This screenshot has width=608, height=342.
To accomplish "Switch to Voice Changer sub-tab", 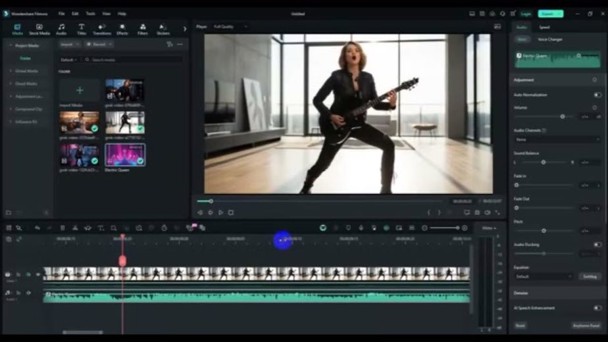I will pyautogui.click(x=550, y=39).
